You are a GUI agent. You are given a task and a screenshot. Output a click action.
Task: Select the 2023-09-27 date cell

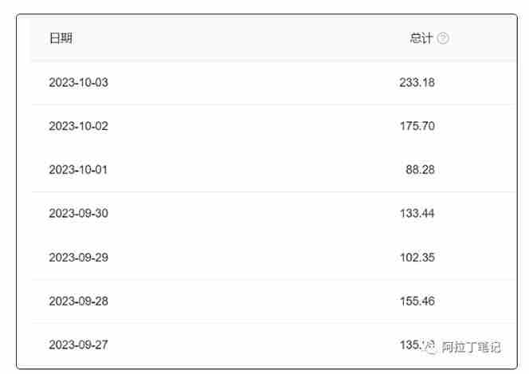tap(79, 345)
